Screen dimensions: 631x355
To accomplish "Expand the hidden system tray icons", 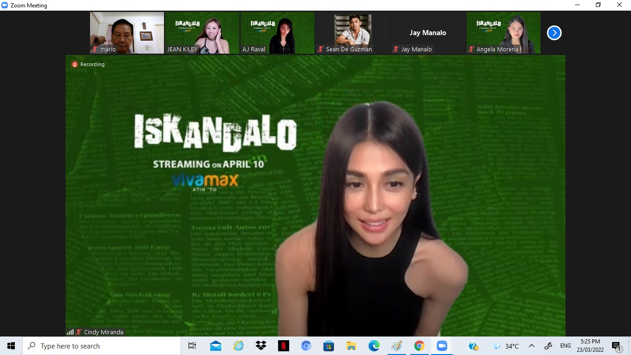I will click(x=532, y=346).
